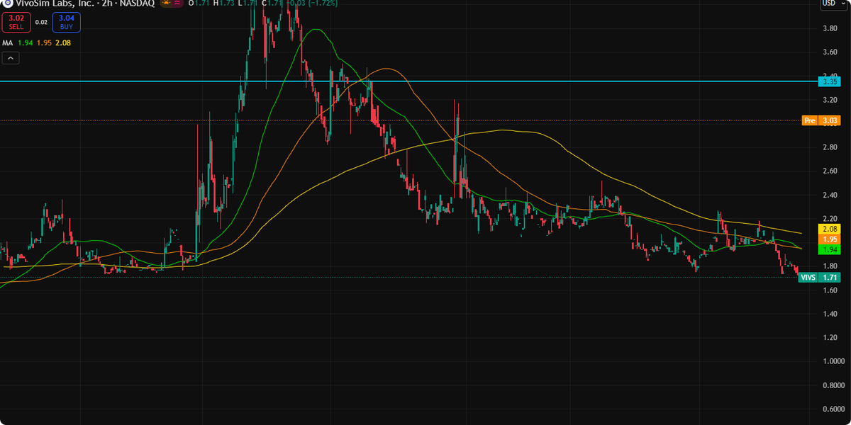The image size is (851, 425).
Task: Click the MA indicator legend label
Action: (x=8, y=42)
